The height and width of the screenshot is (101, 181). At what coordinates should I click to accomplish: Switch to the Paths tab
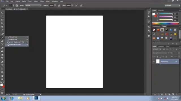[x=167, y=46]
